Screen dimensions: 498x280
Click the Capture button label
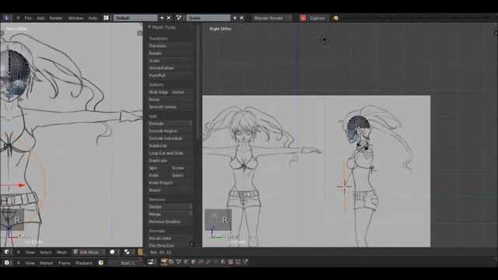[x=317, y=18]
